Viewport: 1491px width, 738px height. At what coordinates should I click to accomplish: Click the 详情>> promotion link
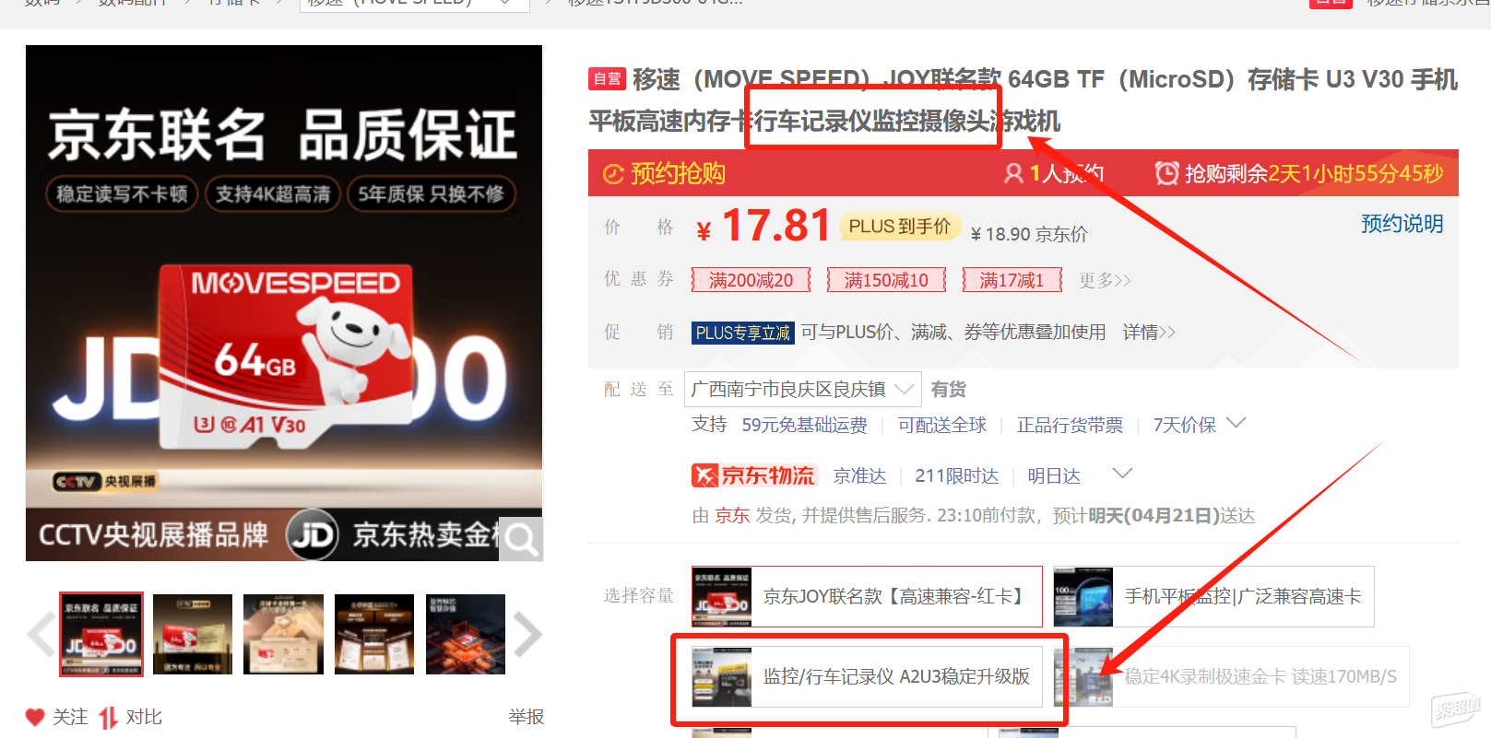(1149, 333)
